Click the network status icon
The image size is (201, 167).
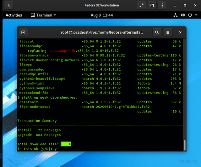(176, 15)
